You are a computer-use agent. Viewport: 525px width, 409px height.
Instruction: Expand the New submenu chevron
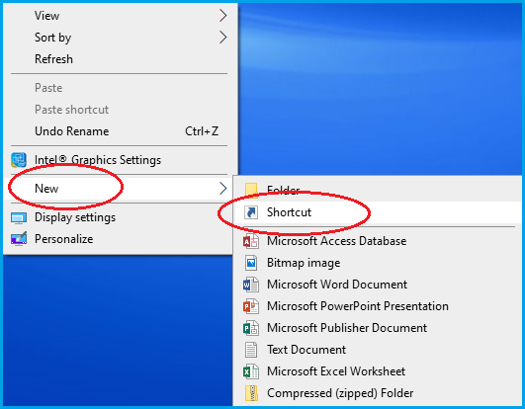click(x=223, y=189)
